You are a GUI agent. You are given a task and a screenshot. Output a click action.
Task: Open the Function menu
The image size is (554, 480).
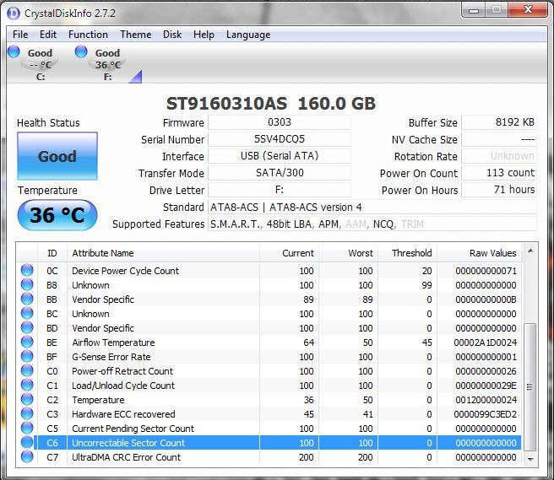[x=88, y=35]
